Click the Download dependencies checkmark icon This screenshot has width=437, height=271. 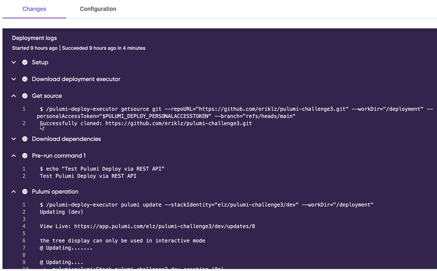click(25, 139)
